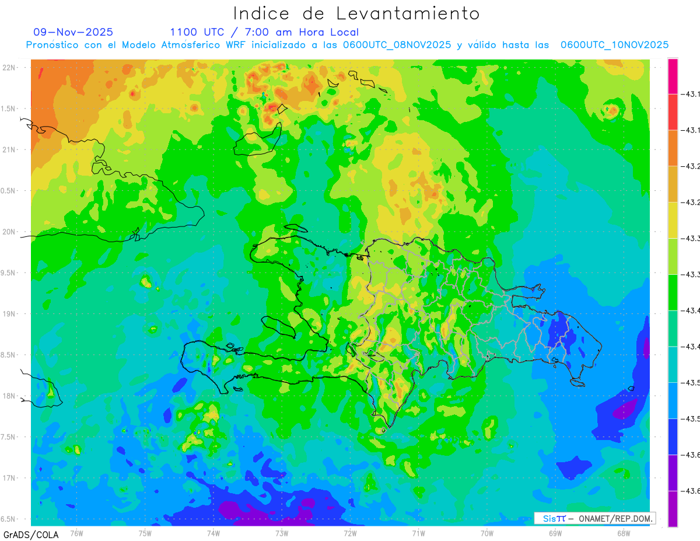Choose the pure green legend color band
700x541 pixels.
click(x=673, y=292)
